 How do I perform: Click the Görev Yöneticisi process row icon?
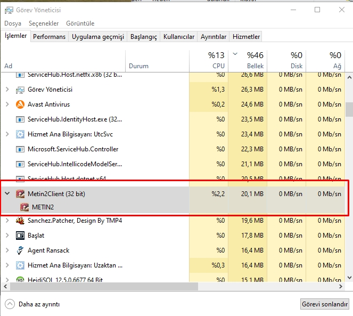20,90
